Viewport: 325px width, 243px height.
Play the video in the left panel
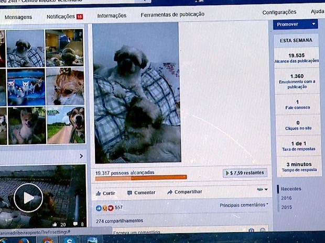(28, 198)
